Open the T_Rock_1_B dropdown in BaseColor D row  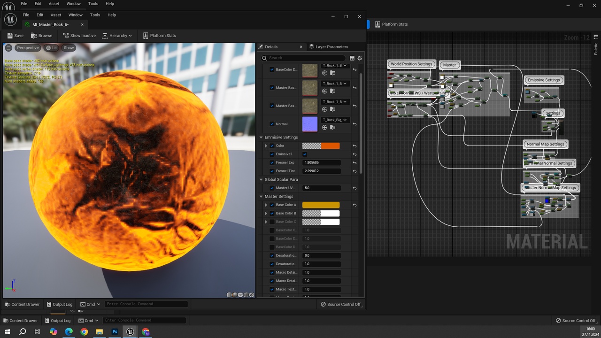[335, 66]
